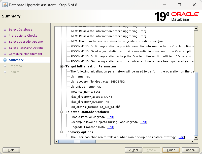This screenshot has width=202, height=154.
Task: Select Minimum tablespace sizes INFO row
Action: [x=117, y=41]
